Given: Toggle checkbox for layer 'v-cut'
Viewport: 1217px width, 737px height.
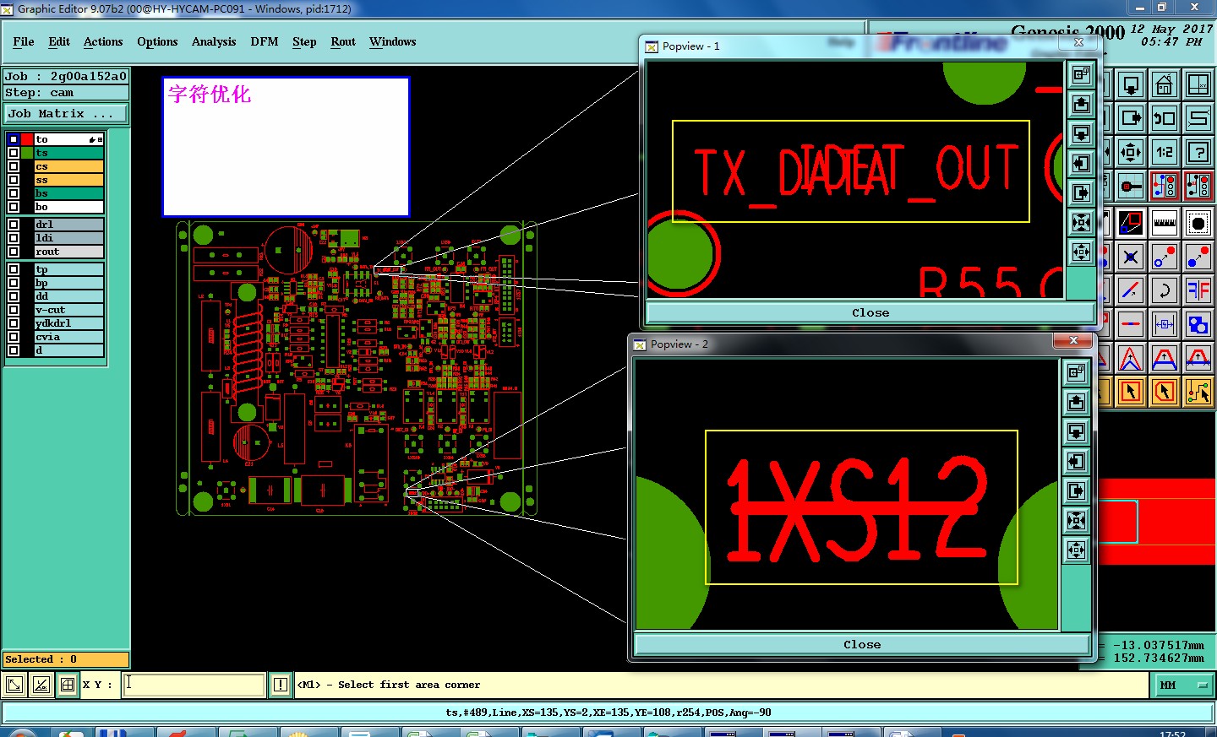Looking at the screenshot, I should click(x=14, y=310).
